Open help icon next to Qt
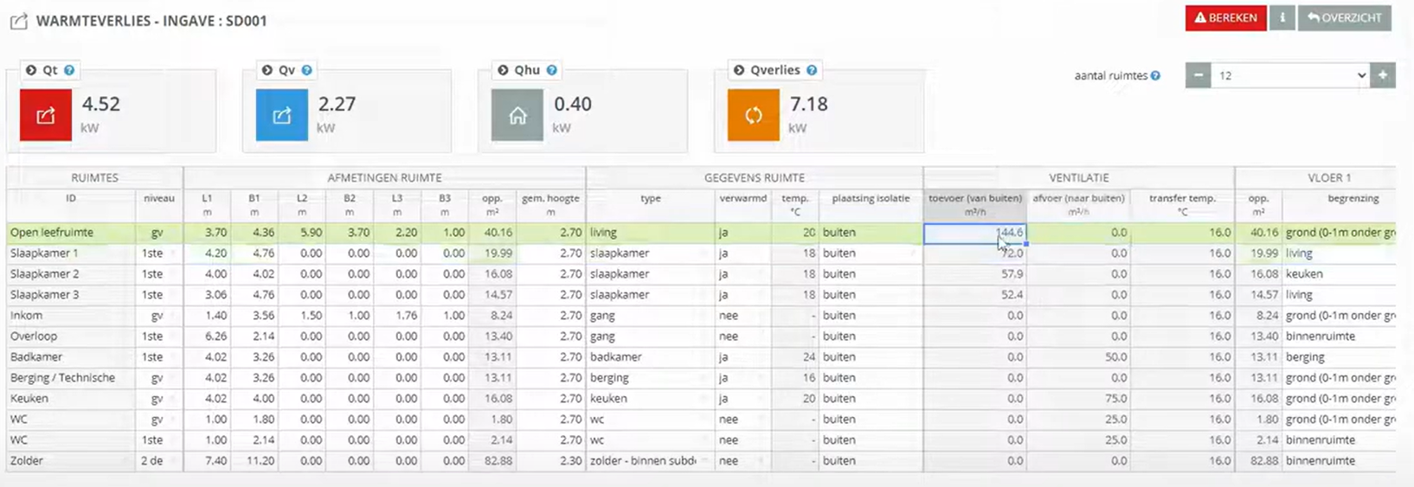The width and height of the screenshot is (1414, 487). [x=69, y=70]
